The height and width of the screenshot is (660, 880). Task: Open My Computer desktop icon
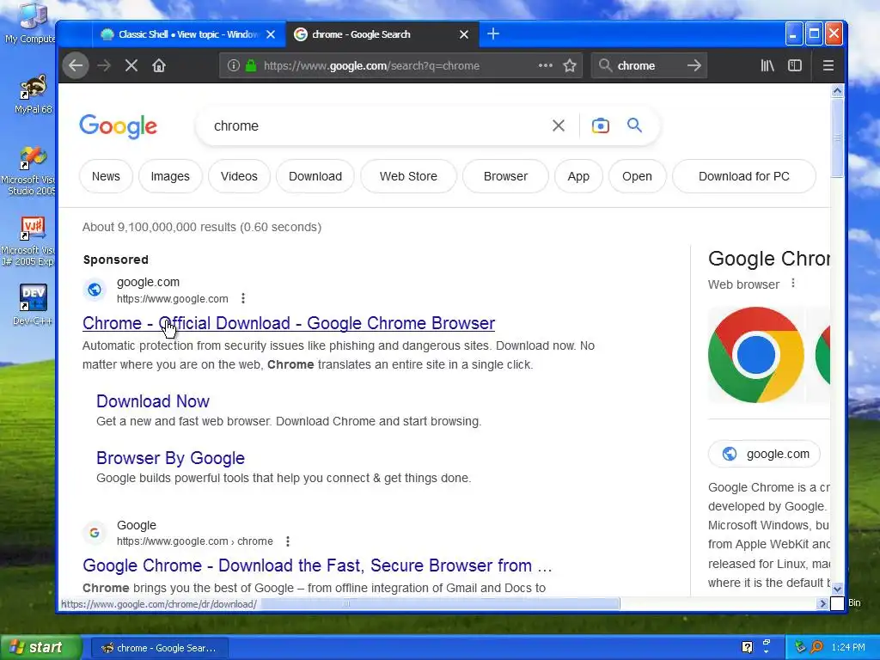coord(30,23)
